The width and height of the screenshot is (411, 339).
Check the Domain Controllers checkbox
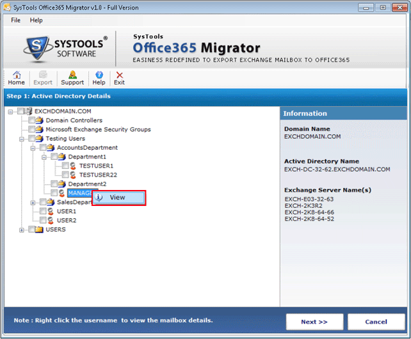click(32, 120)
